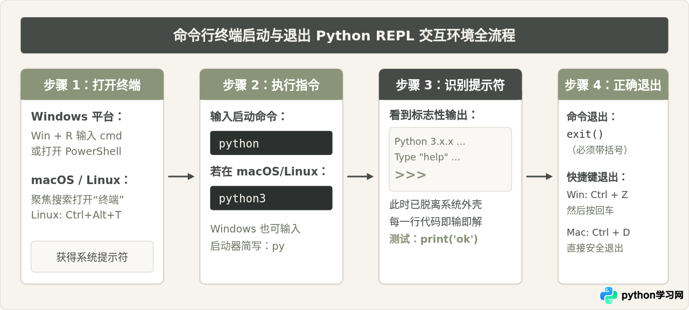Click the 输入启动命令 heading
The width and height of the screenshot is (689, 310).
coord(248,116)
